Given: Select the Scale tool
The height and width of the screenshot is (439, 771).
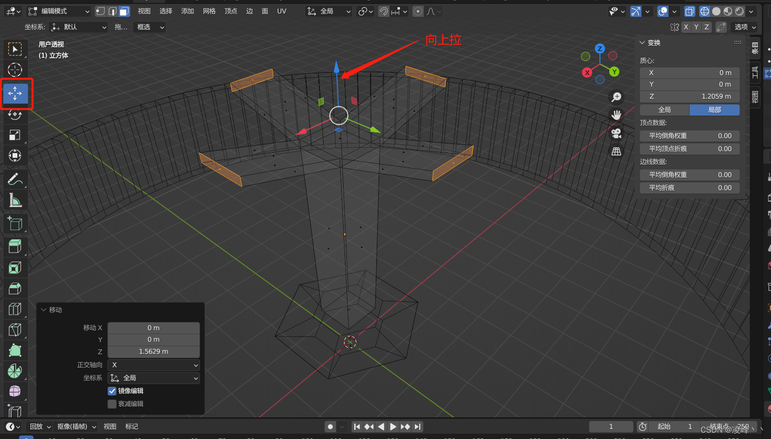Looking at the screenshot, I should pos(15,135).
